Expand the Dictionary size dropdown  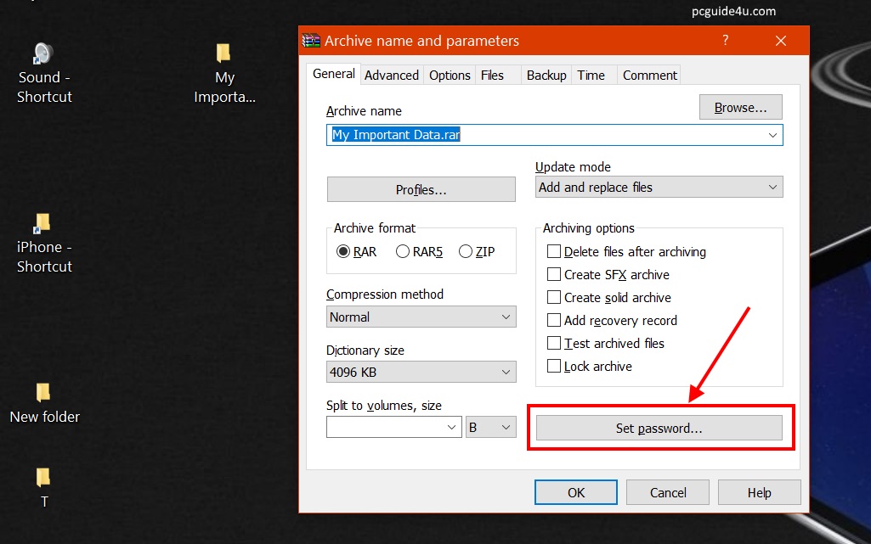tap(421, 373)
